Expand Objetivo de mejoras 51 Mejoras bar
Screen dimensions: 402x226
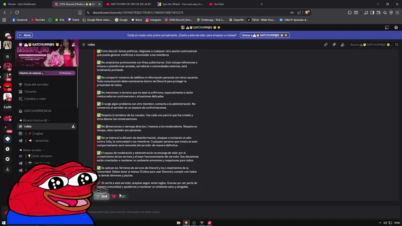click(x=46, y=73)
